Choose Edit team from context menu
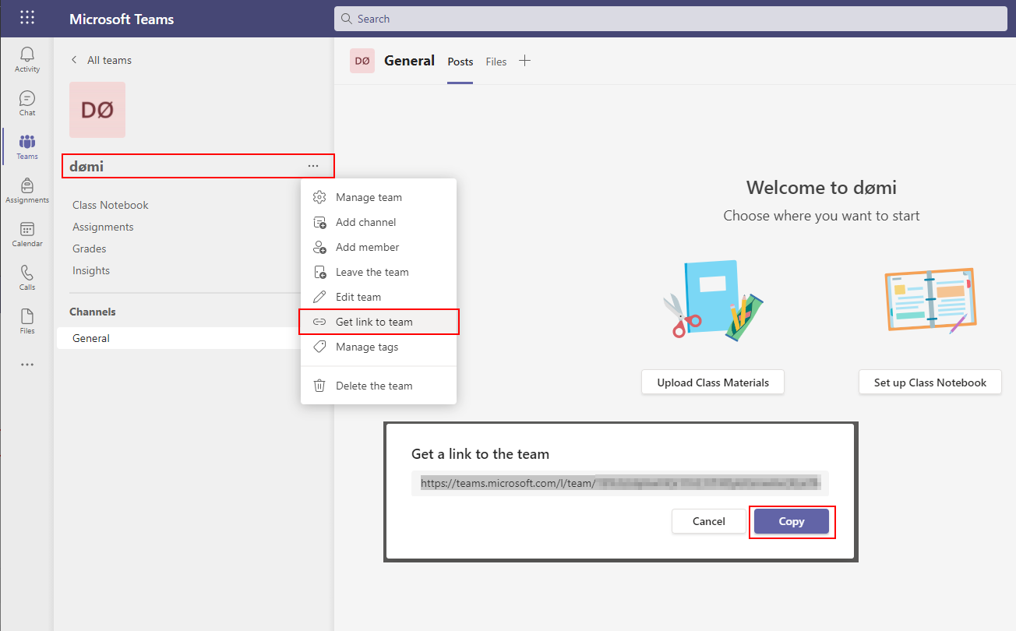1016x631 pixels. click(379, 297)
